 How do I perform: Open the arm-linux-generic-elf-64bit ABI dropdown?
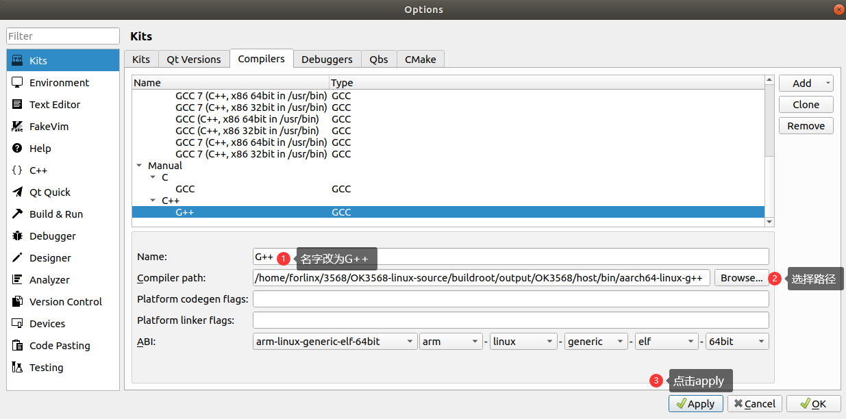pos(334,342)
